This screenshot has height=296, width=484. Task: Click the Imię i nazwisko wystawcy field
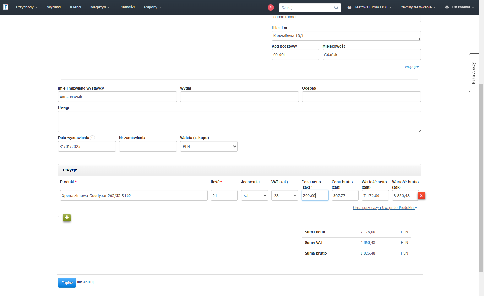click(x=117, y=97)
